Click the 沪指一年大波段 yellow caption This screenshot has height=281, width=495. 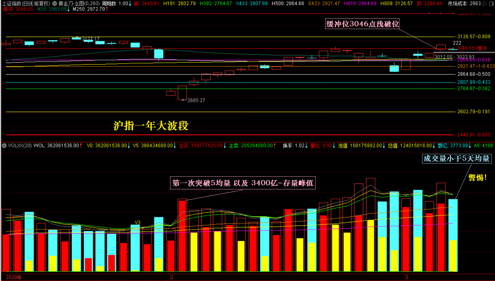pyautogui.click(x=151, y=126)
